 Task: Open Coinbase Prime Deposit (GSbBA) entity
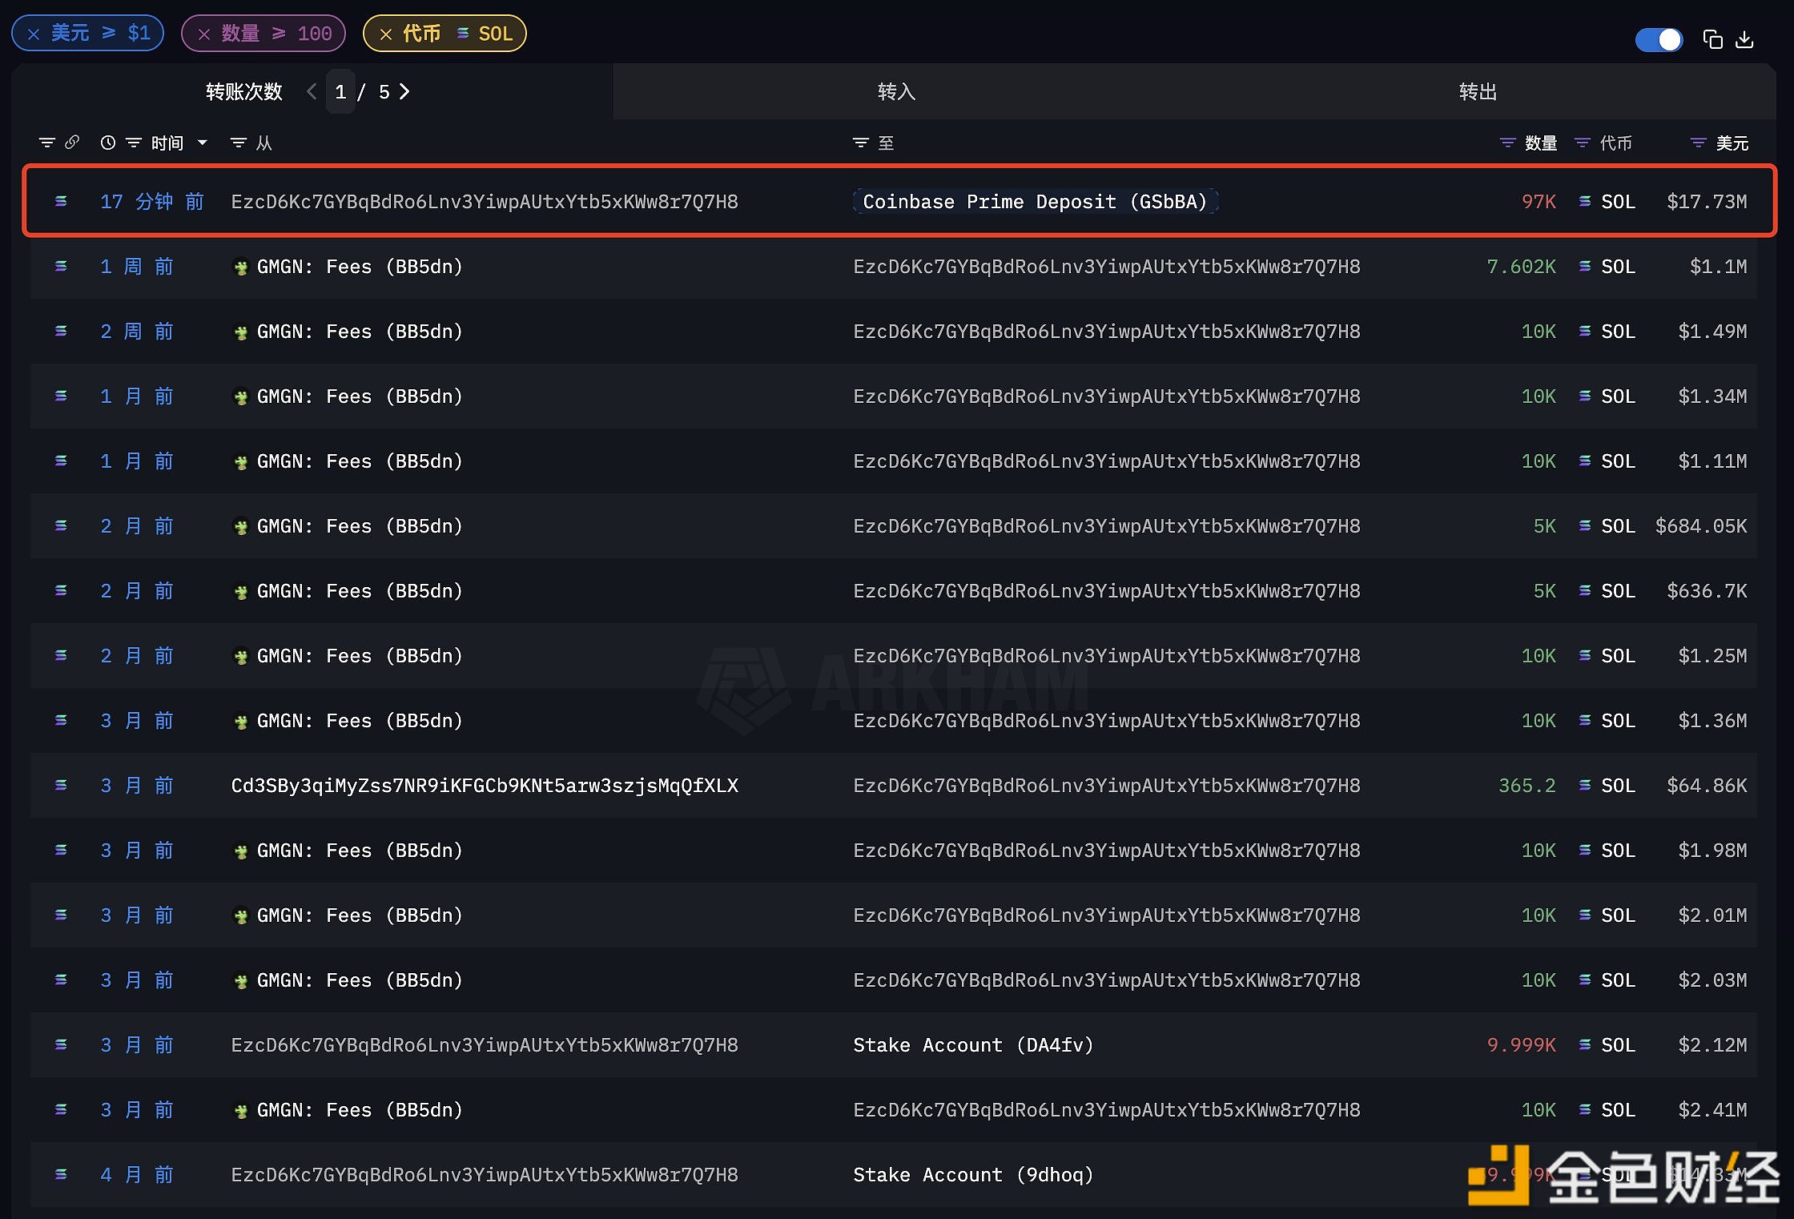point(1035,202)
